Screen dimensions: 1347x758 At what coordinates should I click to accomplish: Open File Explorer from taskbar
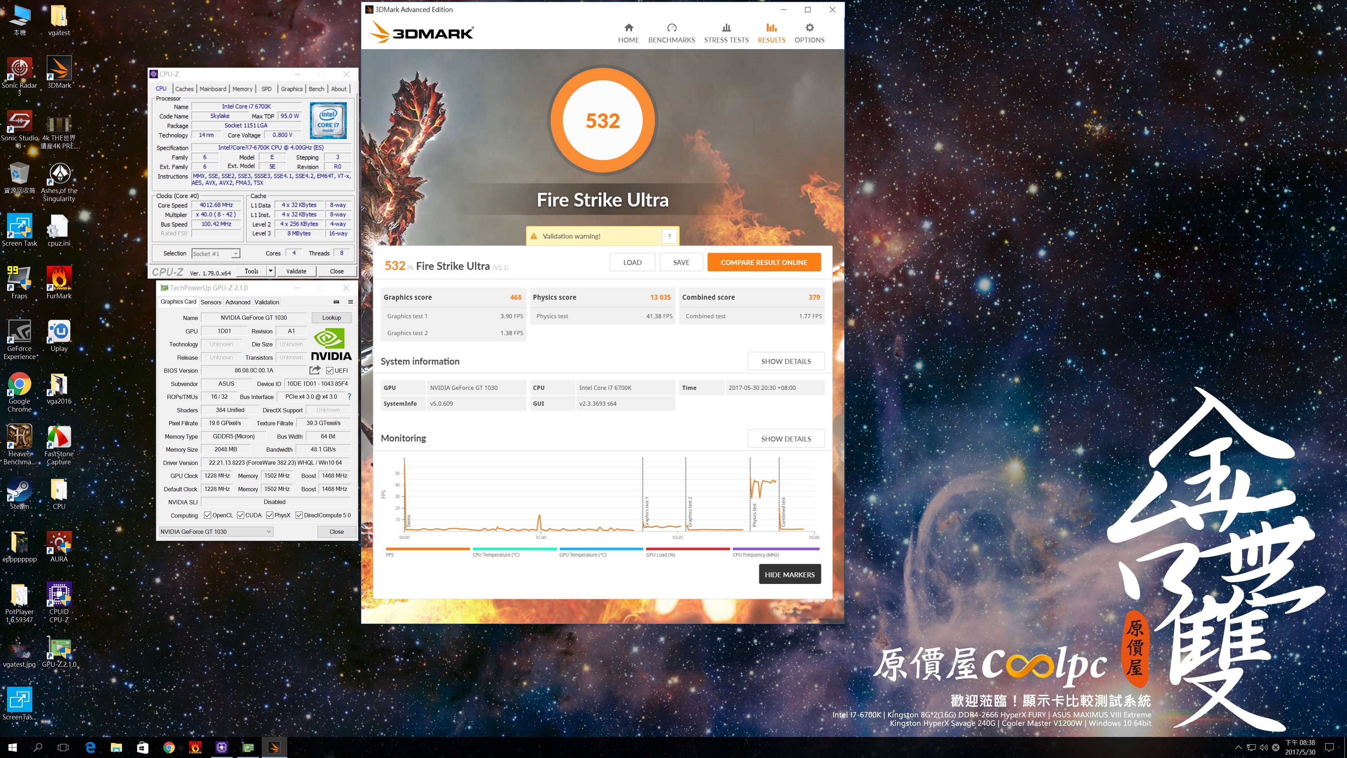click(x=116, y=747)
